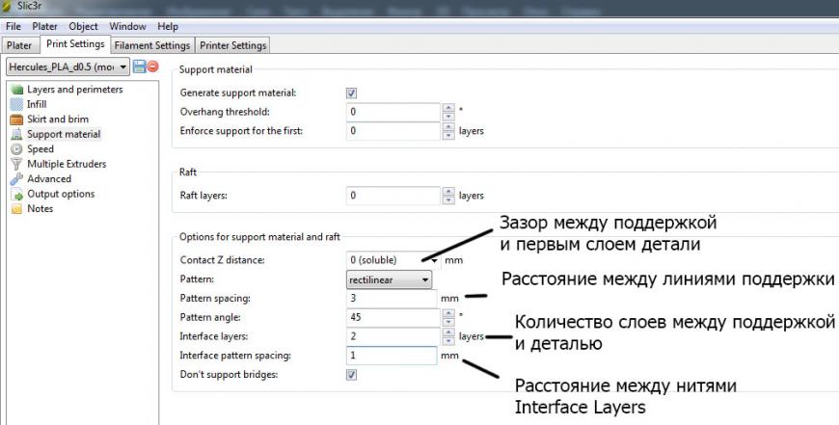Screen dimensions: 839x425
Task: Save the current preset with floppy icon
Action: [139, 66]
